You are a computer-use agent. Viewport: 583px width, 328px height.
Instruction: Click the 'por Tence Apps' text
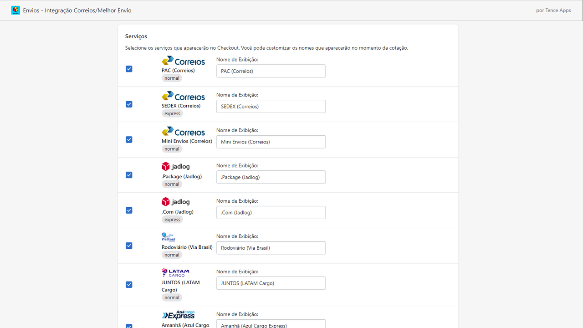coord(553,10)
